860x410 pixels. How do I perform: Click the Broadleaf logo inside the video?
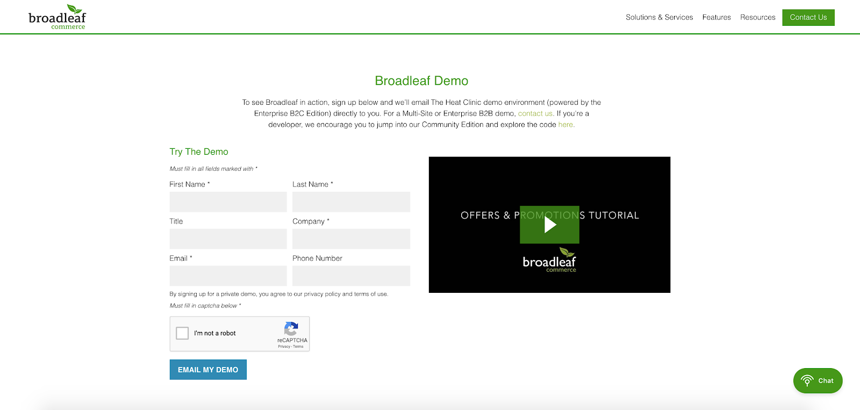549,260
